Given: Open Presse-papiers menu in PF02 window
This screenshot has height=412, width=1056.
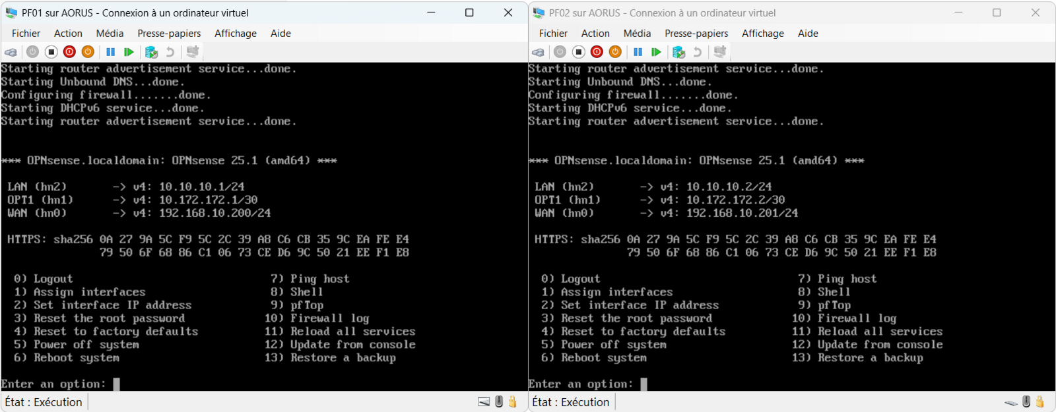Looking at the screenshot, I should click(x=696, y=34).
